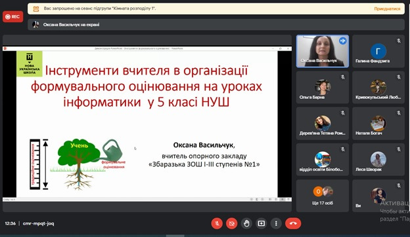Open Галина Фендзига participant tile
The width and height of the screenshot is (410, 237).
pyautogui.click(x=378, y=51)
